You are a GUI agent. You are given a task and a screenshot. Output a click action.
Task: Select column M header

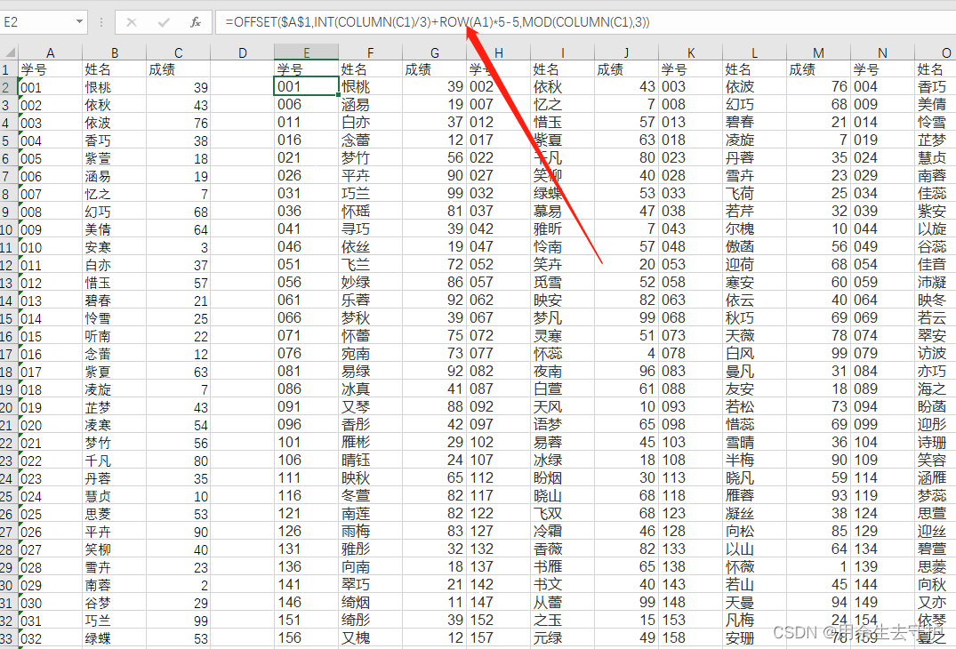[x=818, y=53]
